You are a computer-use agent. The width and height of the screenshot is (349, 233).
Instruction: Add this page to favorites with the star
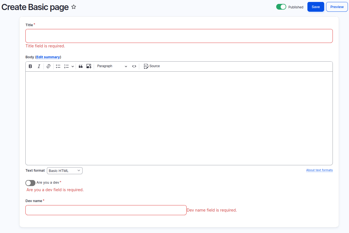tap(74, 7)
